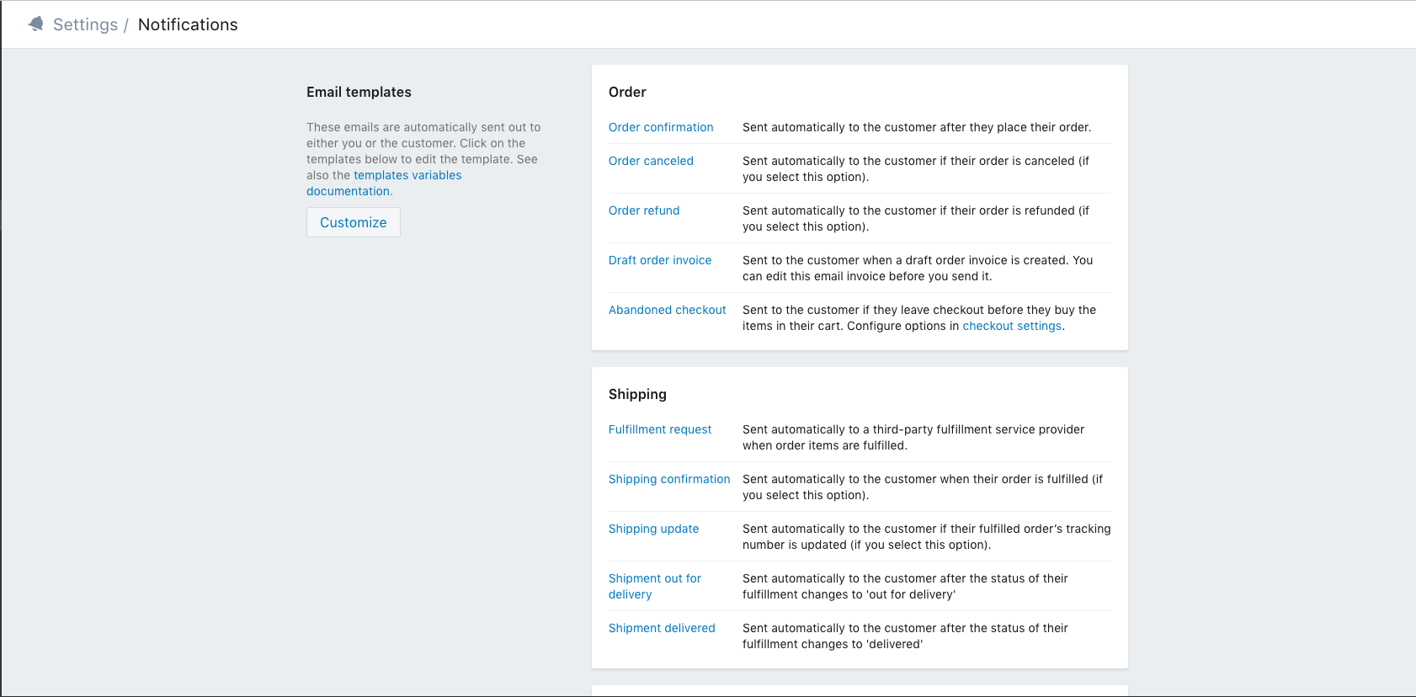Click the Email templates heading

click(x=359, y=92)
